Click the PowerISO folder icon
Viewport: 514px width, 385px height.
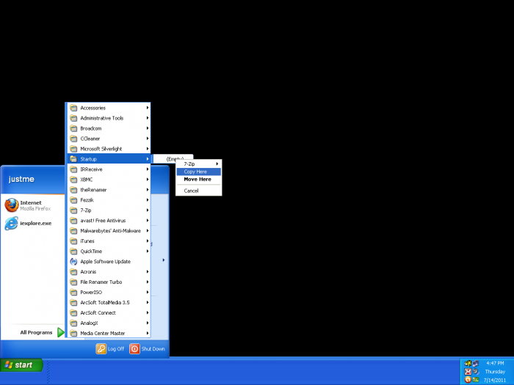click(73, 293)
